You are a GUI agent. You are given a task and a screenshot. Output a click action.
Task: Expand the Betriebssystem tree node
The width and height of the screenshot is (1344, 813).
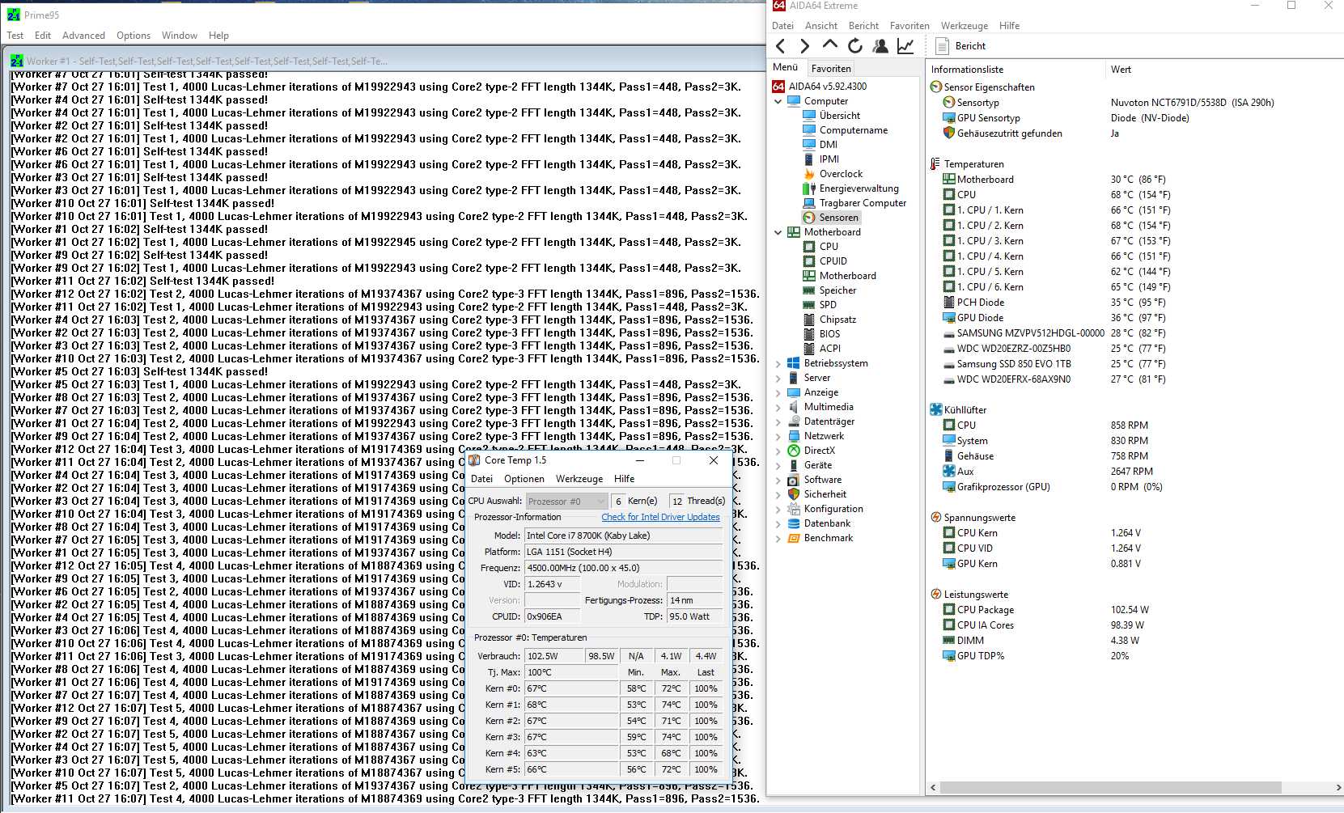click(x=778, y=363)
